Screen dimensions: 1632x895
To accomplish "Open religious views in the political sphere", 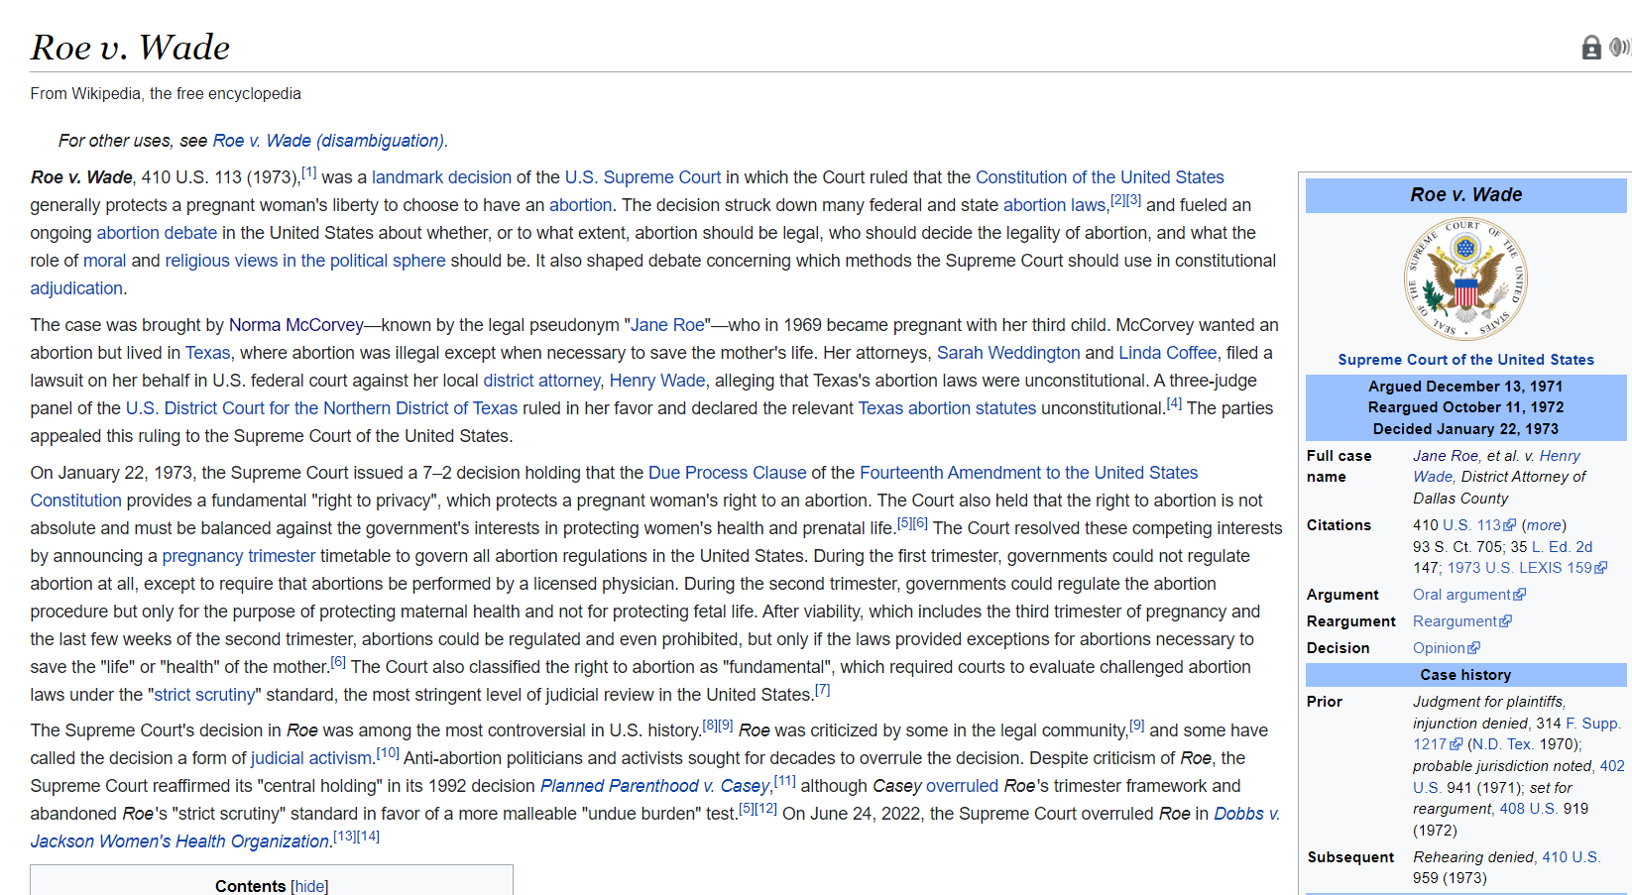I will tap(305, 261).
